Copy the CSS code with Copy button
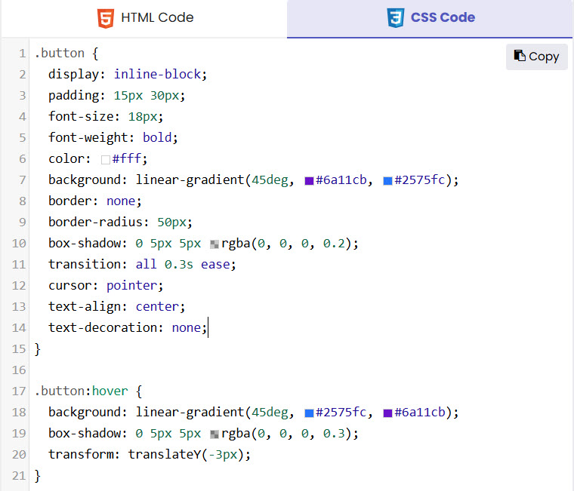The width and height of the screenshot is (574, 491). [537, 57]
